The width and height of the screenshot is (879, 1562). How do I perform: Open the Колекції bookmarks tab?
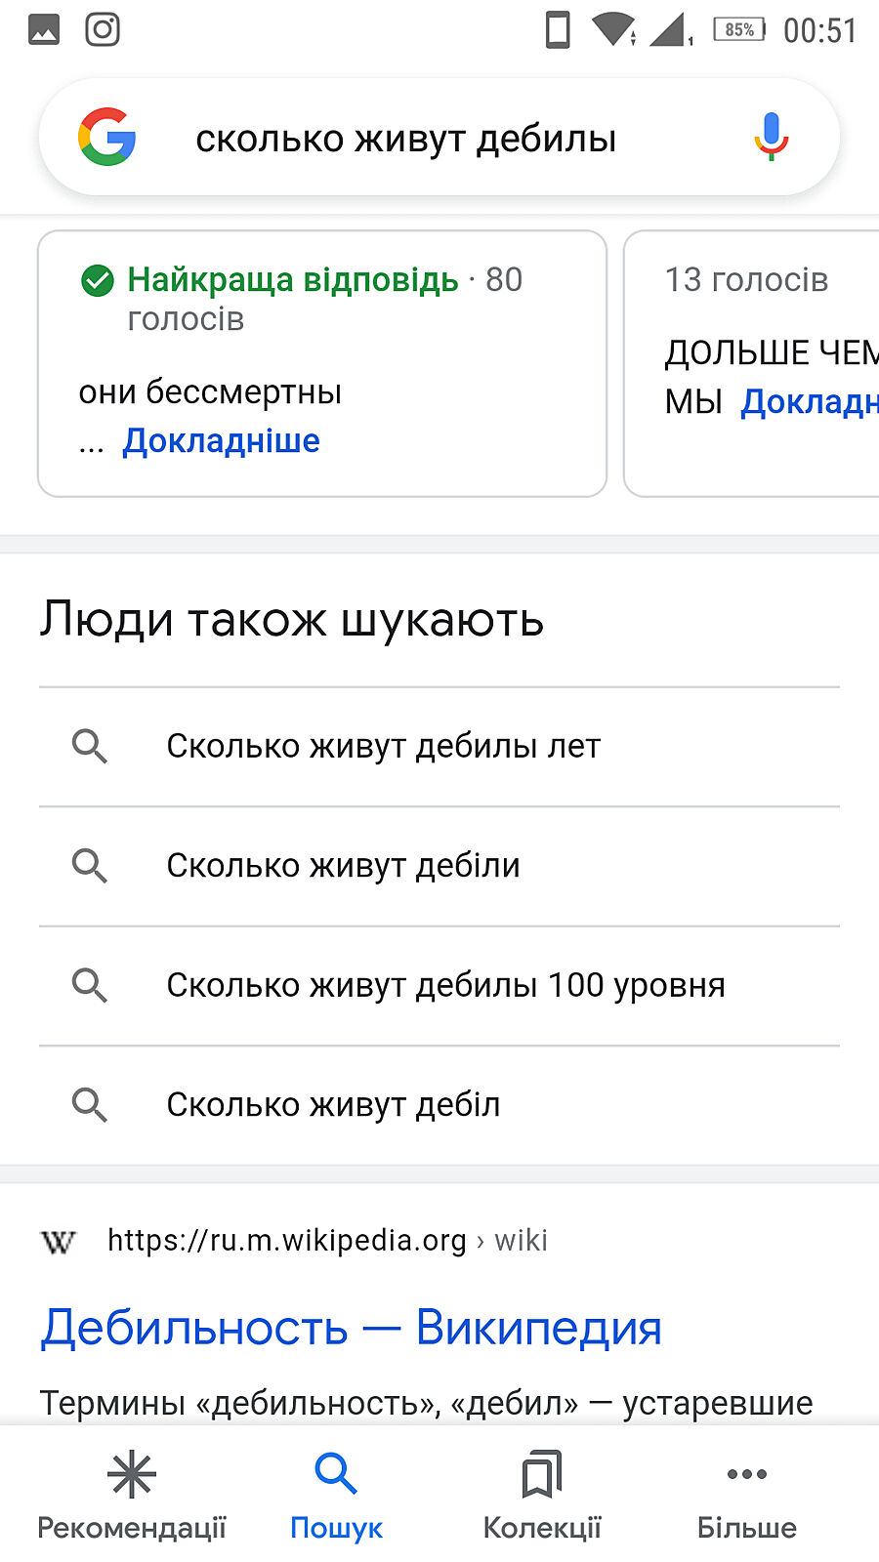click(x=542, y=1496)
